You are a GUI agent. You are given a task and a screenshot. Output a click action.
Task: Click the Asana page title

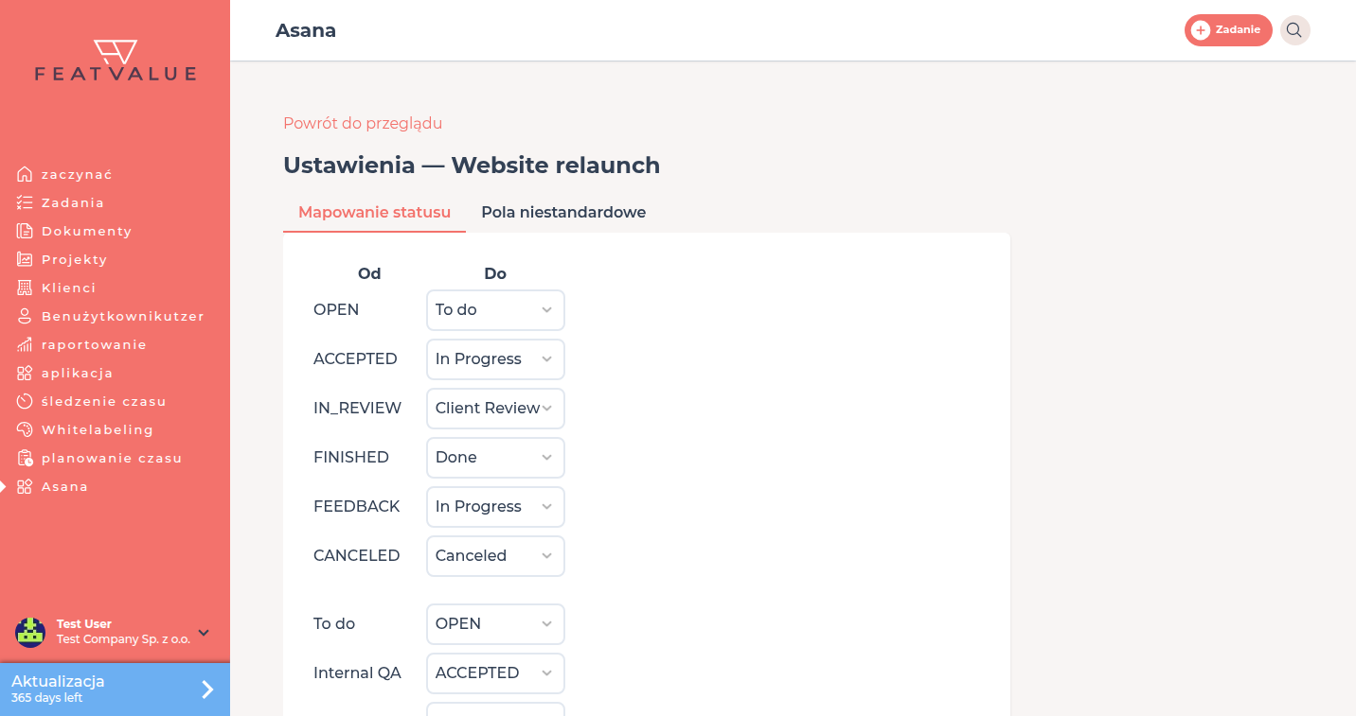pos(306,30)
